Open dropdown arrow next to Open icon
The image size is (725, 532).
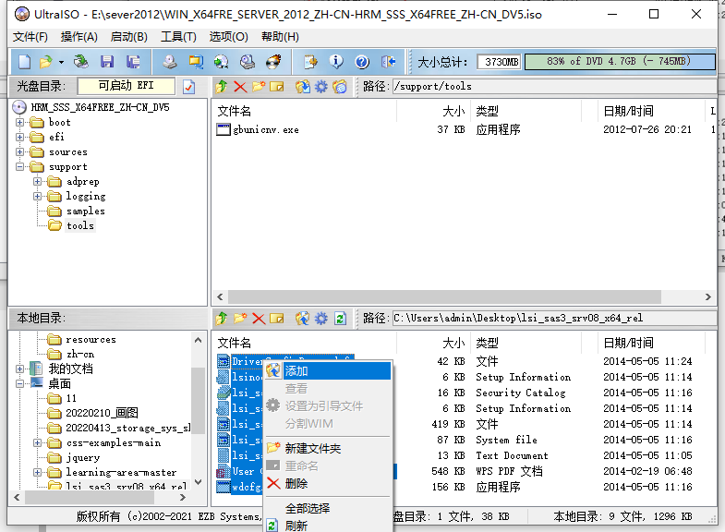tap(61, 62)
